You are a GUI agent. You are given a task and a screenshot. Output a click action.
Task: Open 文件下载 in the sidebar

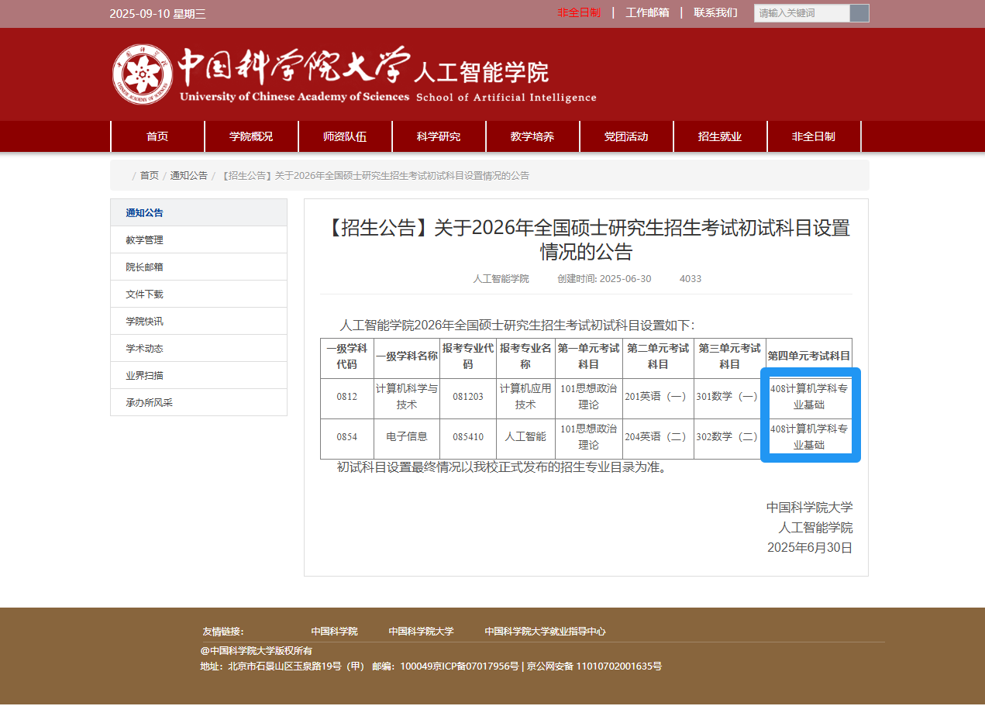tap(145, 294)
